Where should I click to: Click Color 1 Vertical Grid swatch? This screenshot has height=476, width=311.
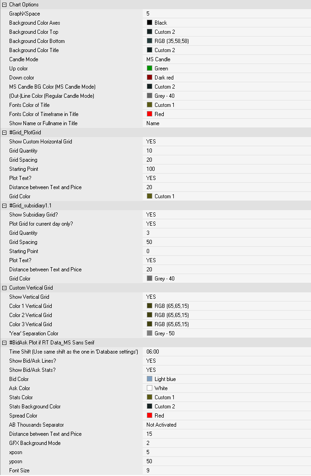tap(150, 306)
